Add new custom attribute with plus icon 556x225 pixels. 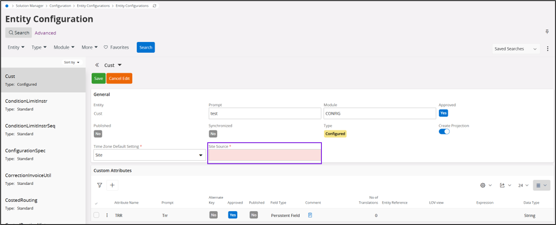click(x=112, y=185)
